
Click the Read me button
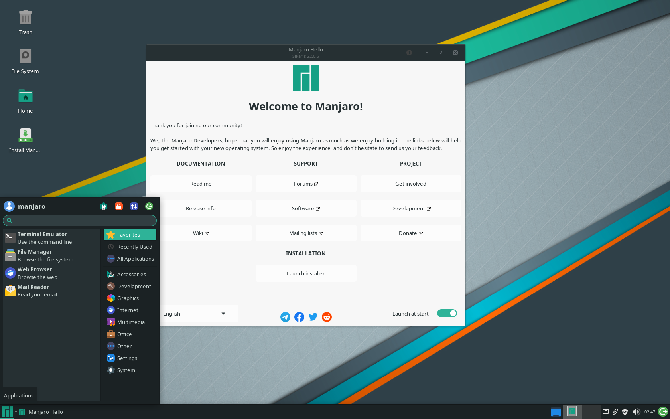coord(201,184)
